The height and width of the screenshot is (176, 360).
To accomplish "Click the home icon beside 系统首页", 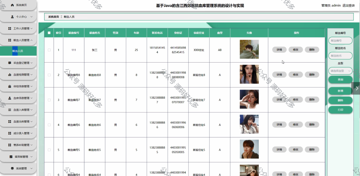I will tap(12, 5).
